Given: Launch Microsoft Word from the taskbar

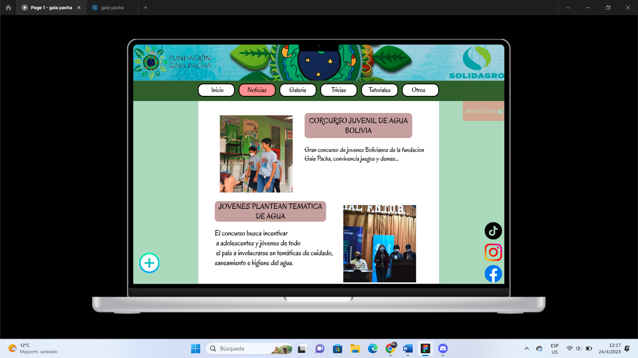Looking at the screenshot, I should [x=408, y=349].
